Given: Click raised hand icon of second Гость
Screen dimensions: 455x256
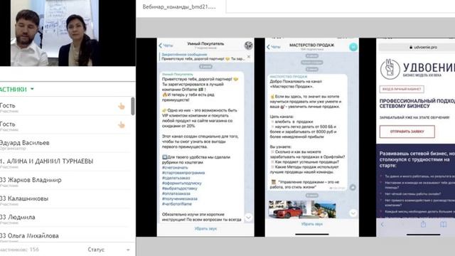Looking at the screenshot, I should 122,125.
